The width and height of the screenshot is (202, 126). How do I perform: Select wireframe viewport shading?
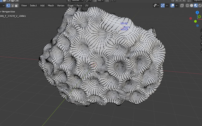pyautogui.click(x=187, y=6)
